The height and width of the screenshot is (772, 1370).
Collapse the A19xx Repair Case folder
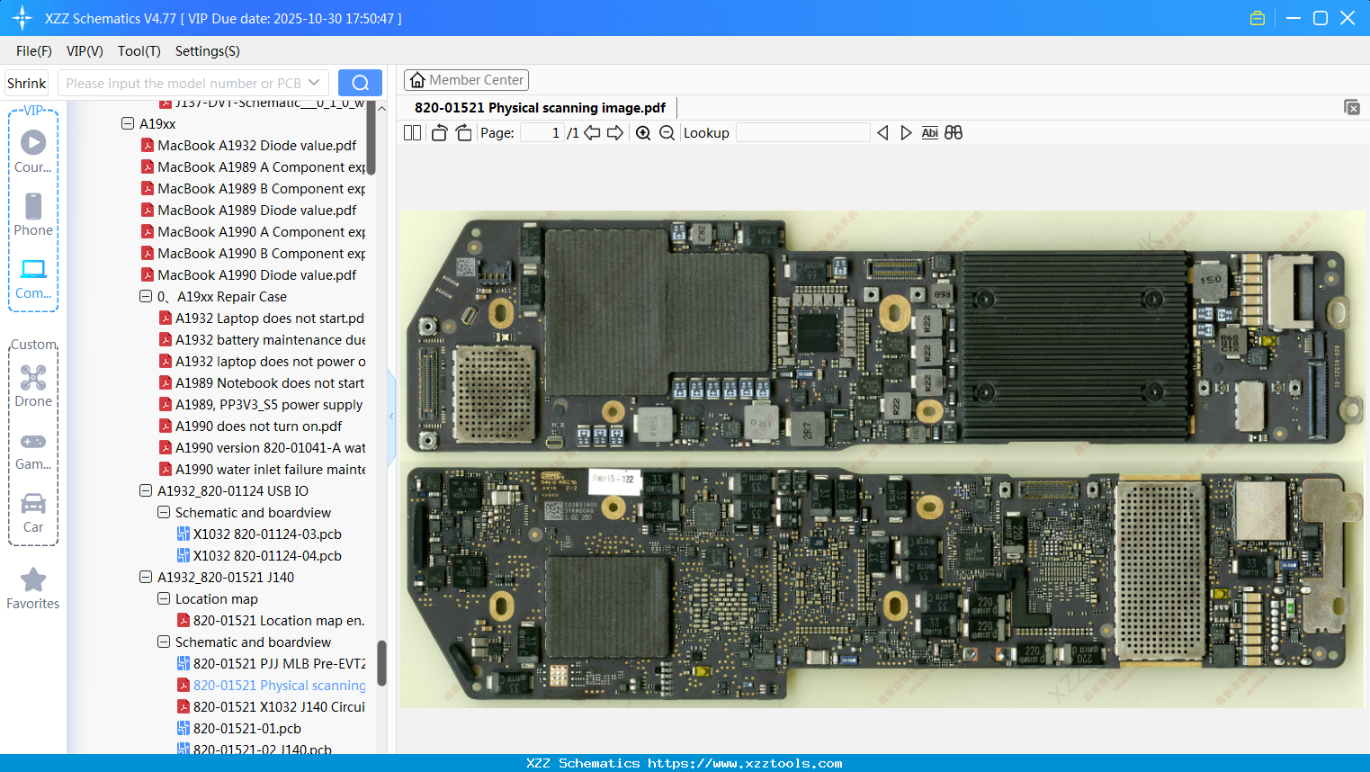(146, 297)
